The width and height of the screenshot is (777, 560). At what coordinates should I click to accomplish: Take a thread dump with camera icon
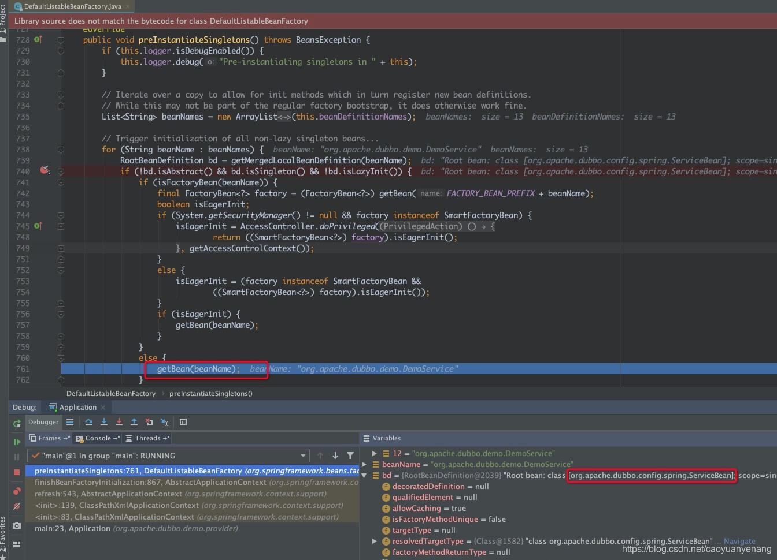pyautogui.click(x=17, y=525)
